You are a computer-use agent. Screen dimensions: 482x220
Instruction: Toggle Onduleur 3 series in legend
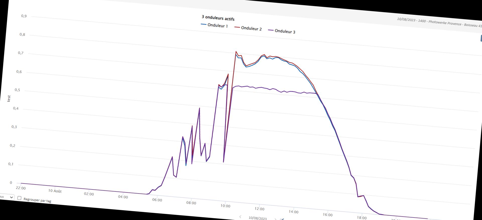tap(282, 31)
